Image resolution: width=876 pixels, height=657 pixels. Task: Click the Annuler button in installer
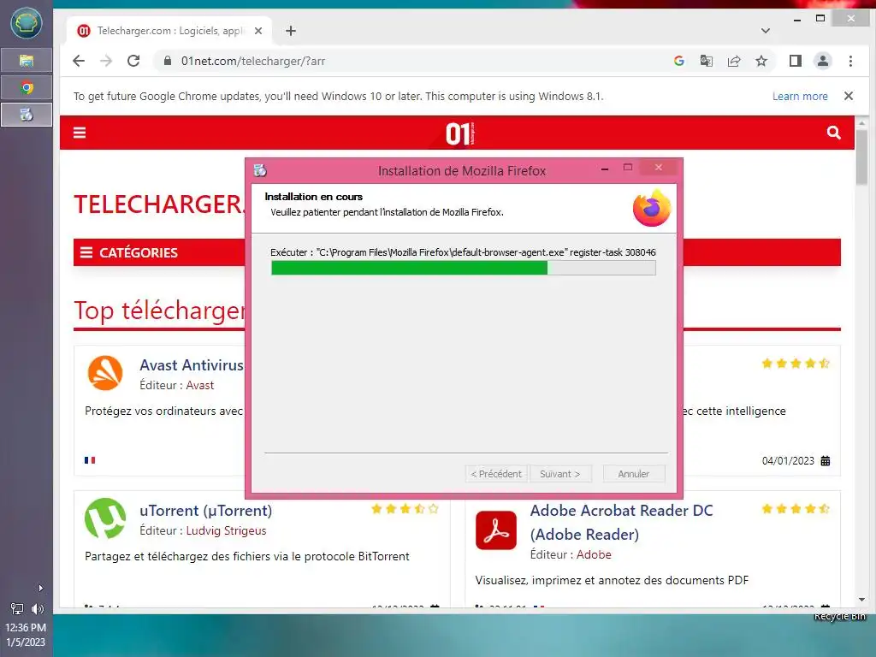634,474
